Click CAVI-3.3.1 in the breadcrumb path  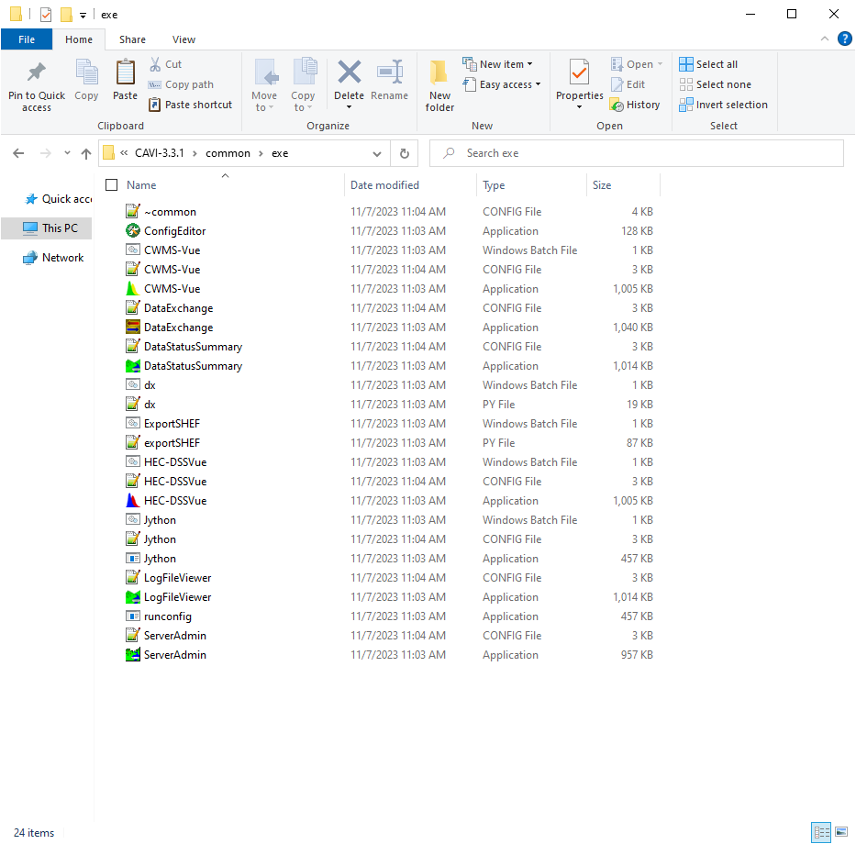tap(160, 153)
